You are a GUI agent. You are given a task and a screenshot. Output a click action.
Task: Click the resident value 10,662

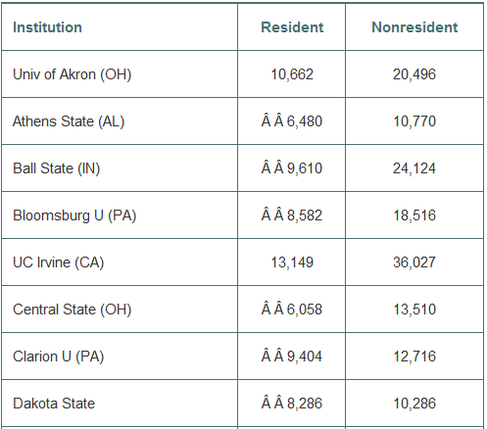point(292,74)
